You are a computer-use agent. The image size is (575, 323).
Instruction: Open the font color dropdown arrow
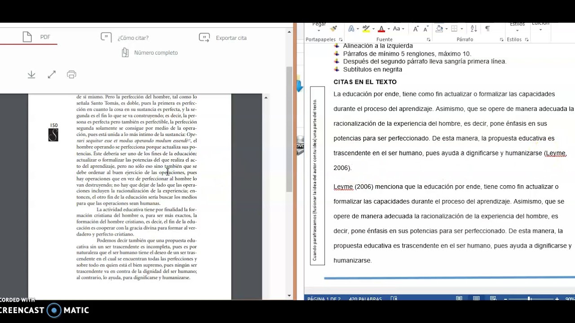pos(388,29)
